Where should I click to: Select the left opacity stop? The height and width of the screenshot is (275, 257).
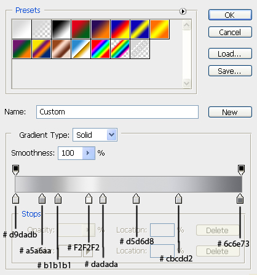tap(16, 170)
